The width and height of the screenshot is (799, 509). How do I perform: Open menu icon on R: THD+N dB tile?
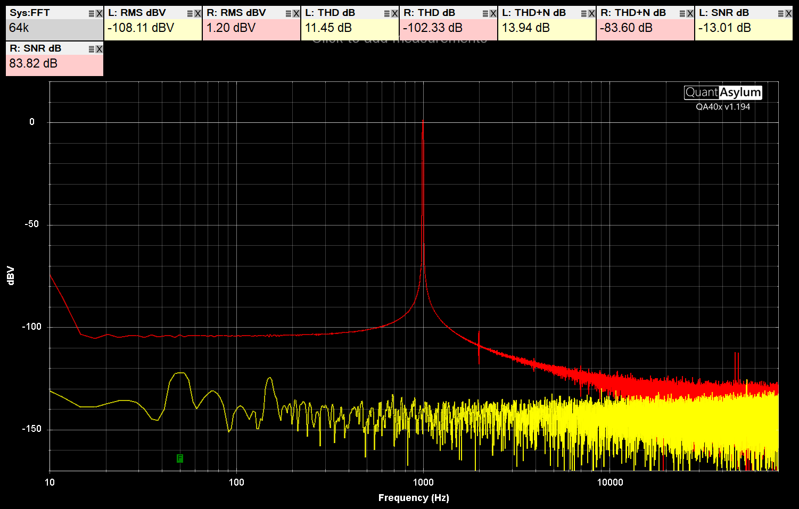tap(682, 13)
